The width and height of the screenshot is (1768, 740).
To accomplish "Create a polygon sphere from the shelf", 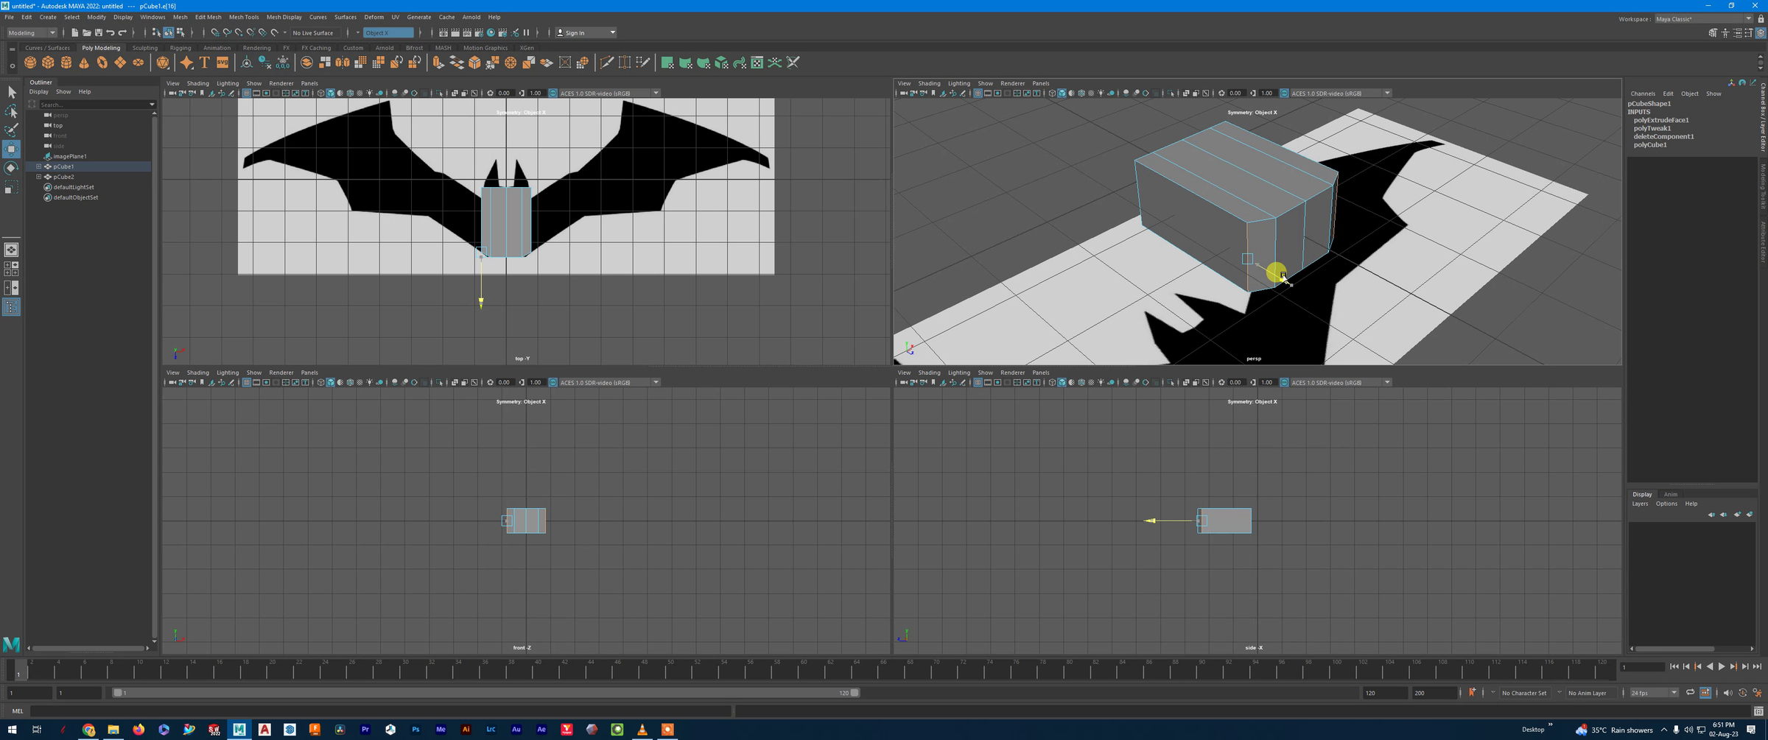I will (30, 63).
